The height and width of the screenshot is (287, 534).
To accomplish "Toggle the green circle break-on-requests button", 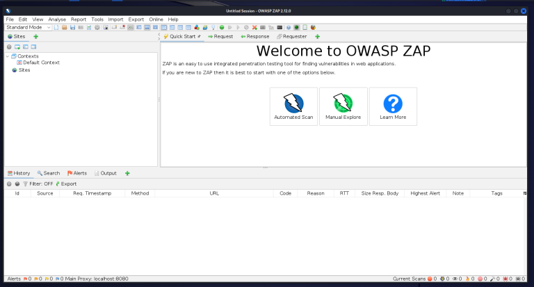I will (221, 28).
